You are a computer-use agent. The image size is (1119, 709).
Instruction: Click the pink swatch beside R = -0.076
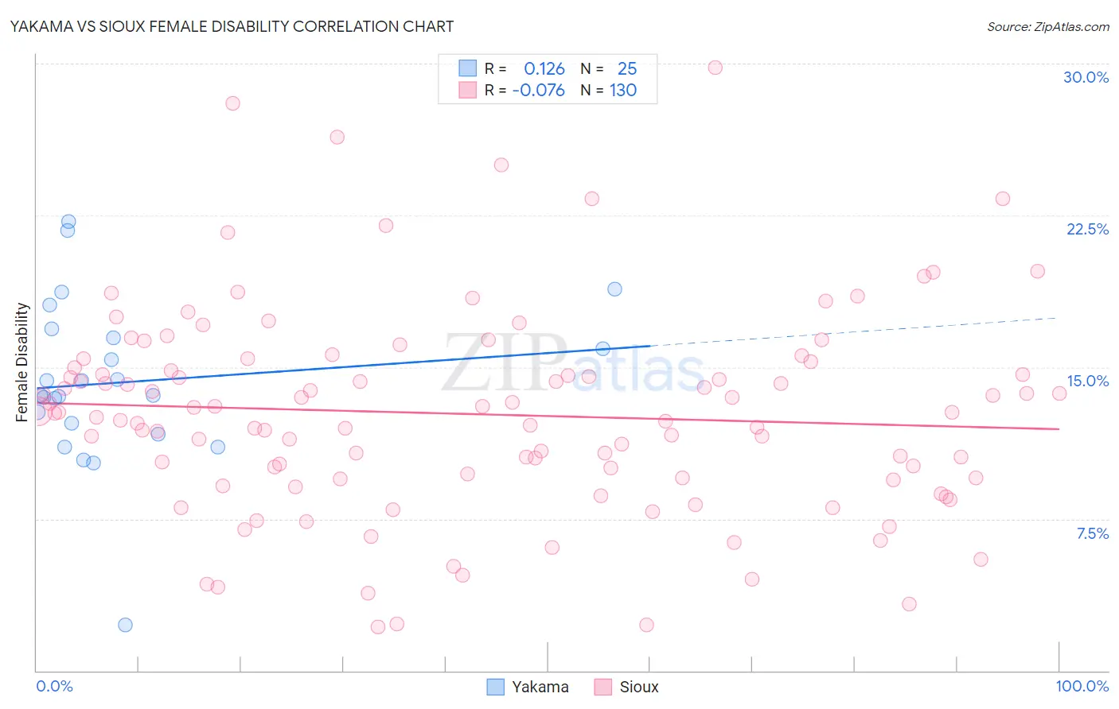pyautogui.click(x=467, y=90)
